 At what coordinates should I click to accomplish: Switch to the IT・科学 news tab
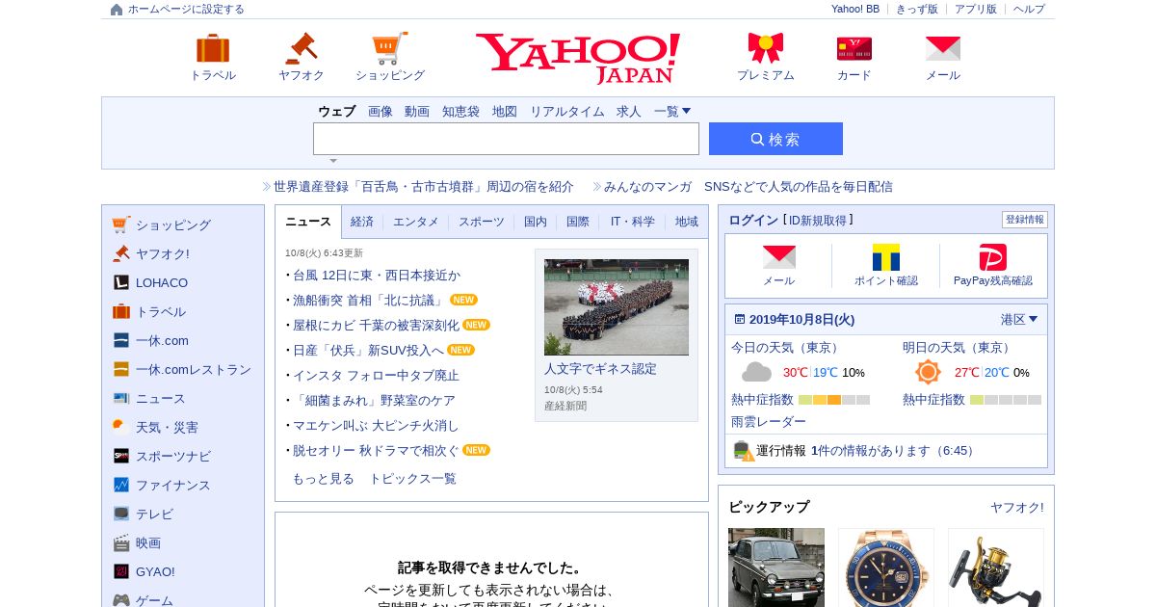pyautogui.click(x=633, y=222)
